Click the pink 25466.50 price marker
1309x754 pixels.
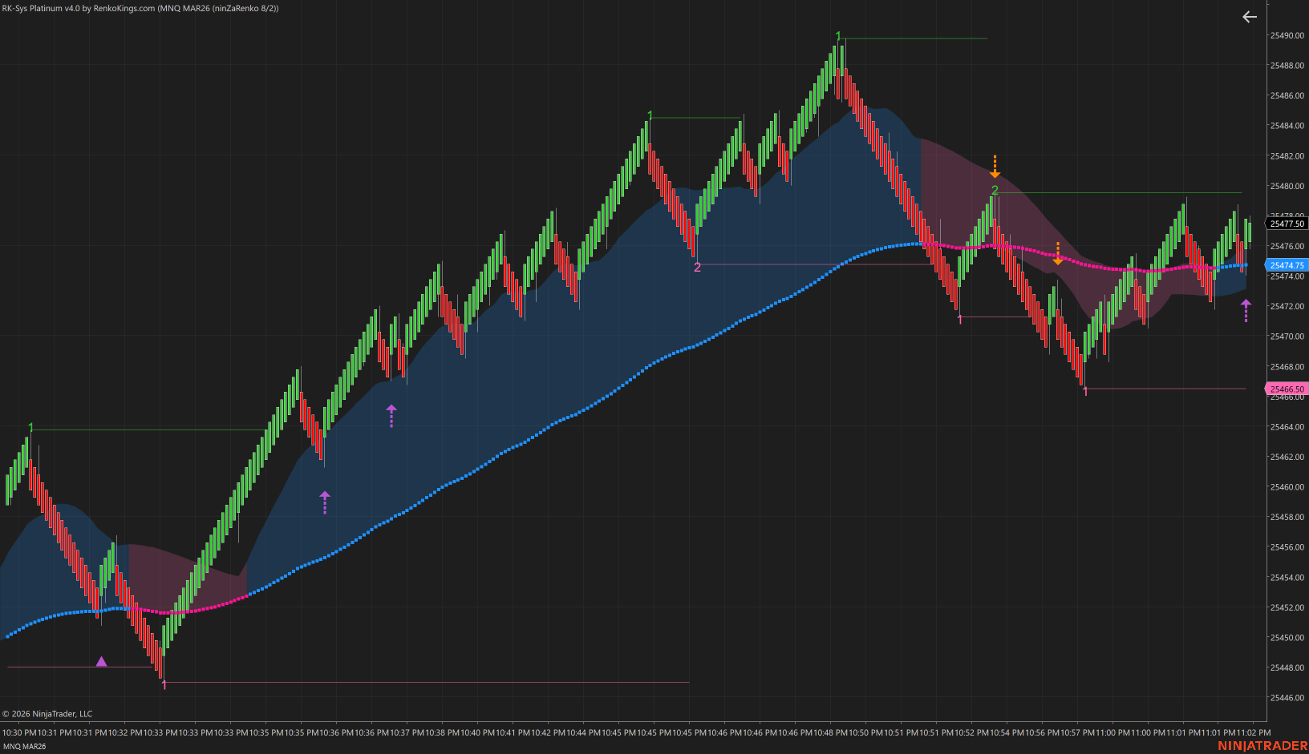tap(1287, 389)
